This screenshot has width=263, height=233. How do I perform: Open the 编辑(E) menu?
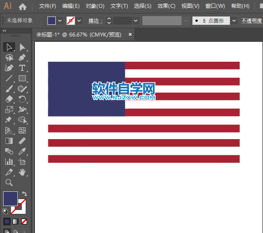[71, 6]
